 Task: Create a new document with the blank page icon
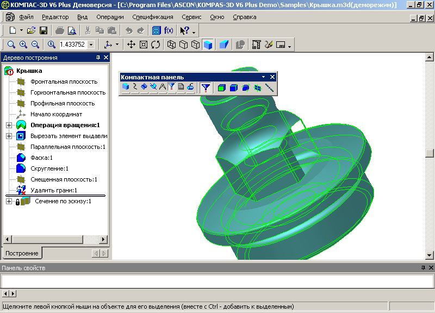click(13, 30)
